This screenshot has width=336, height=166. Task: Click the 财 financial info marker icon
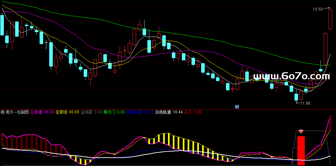(x=237, y=107)
